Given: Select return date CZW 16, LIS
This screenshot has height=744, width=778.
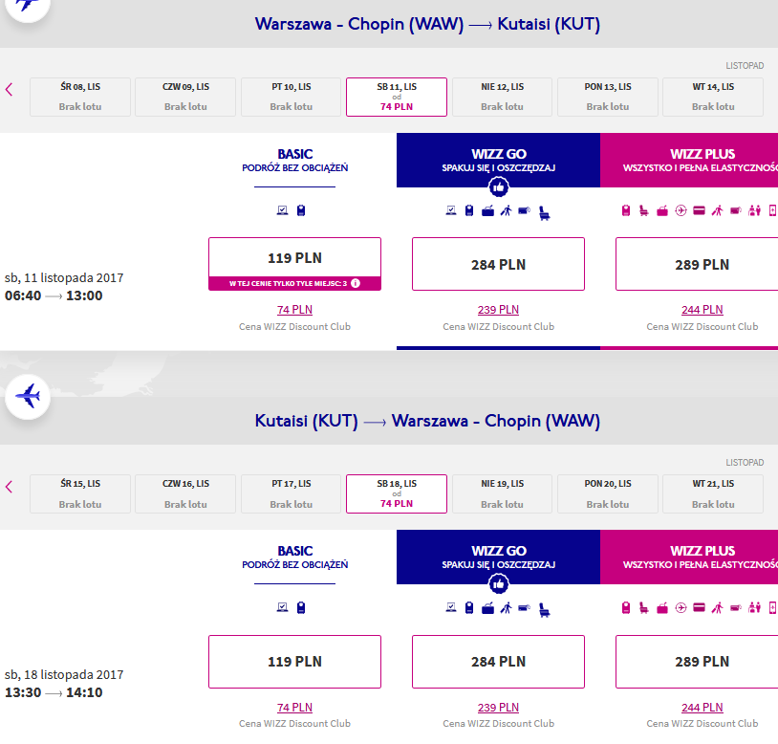Looking at the screenshot, I should (x=185, y=493).
